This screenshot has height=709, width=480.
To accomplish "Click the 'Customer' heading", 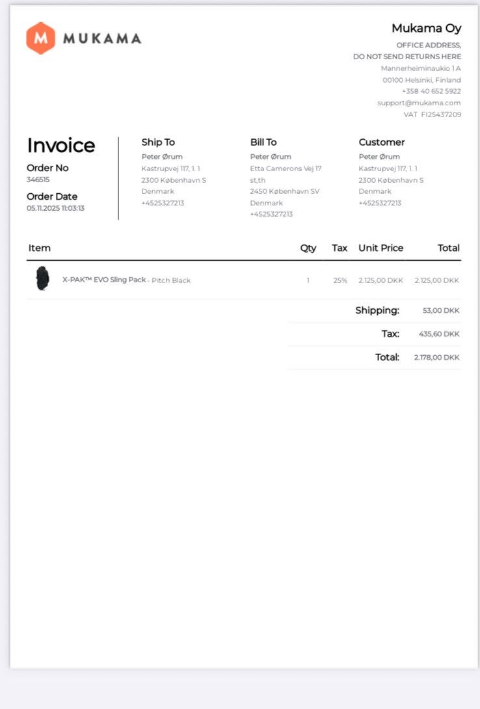I will point(382,142).
